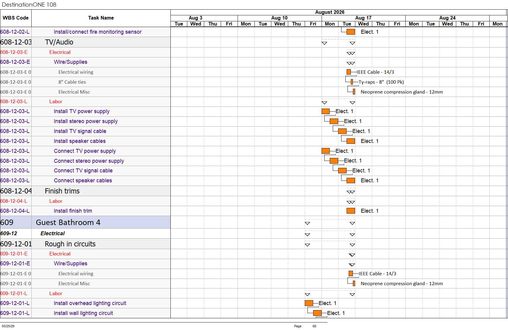Click the Install finish trim orange task bar
The width and height of the screenshot is (508, 330).
tap(351, 211)
